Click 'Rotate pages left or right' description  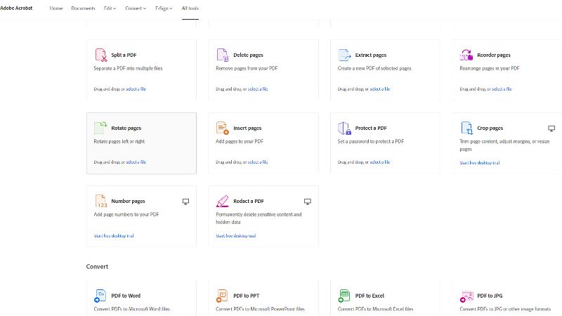tap(119, 141)
